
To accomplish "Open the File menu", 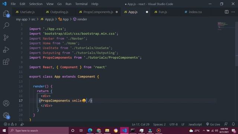I will [13, 4].
